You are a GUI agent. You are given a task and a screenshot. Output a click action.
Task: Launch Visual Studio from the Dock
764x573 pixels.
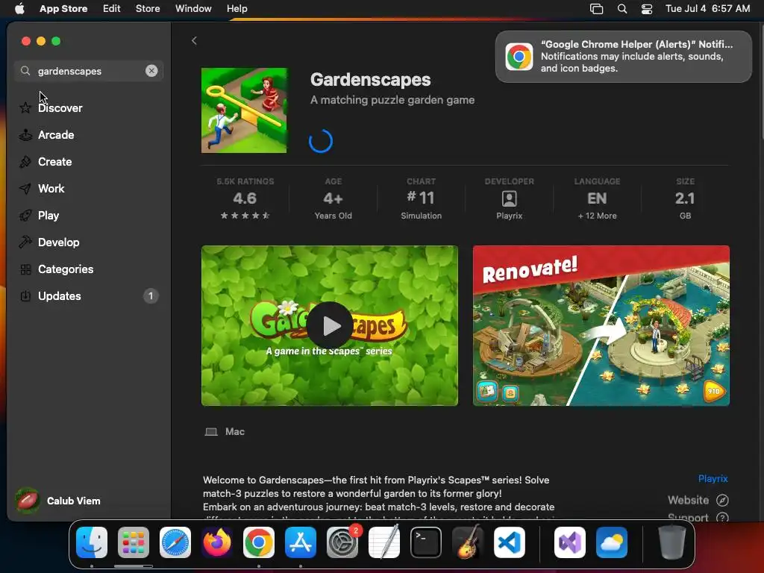click(x=570, y=542)
